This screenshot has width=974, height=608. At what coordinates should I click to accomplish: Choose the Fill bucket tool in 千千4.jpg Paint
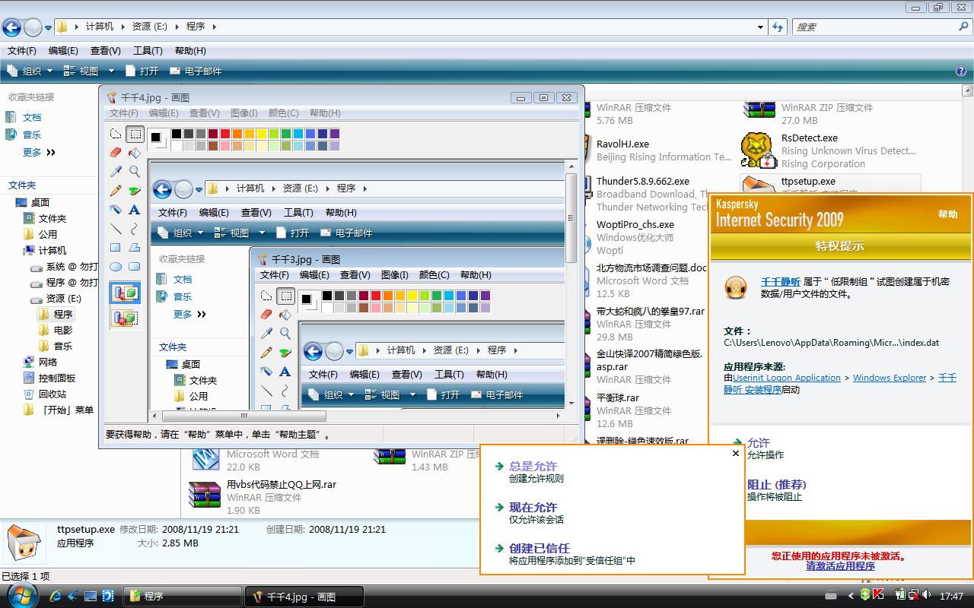pos(135,153)
